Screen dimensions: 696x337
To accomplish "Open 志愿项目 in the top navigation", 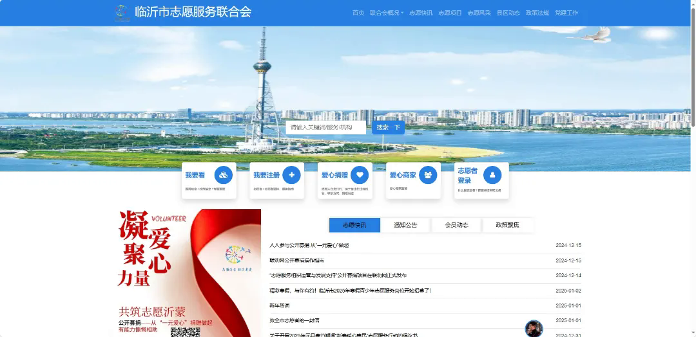I will click(450, 13).
